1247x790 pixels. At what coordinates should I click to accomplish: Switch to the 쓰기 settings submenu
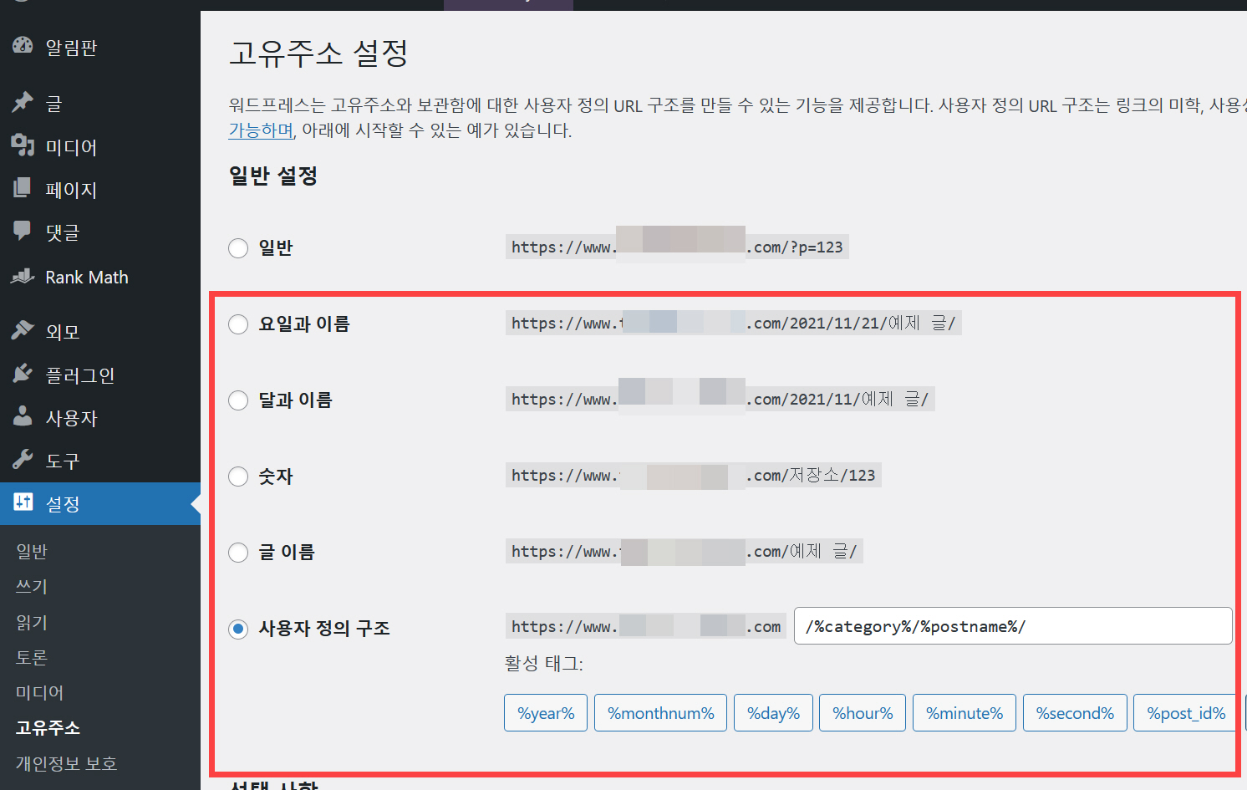coord(30,586)
